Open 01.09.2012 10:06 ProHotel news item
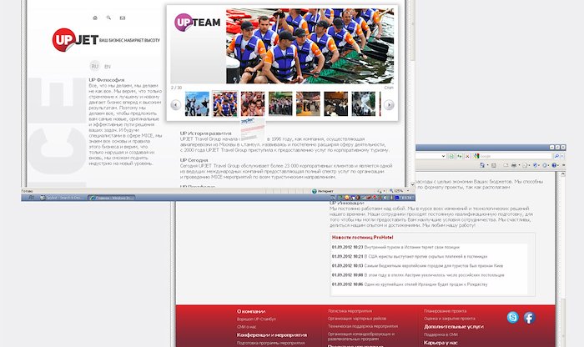The image size is (584, 347). pyautogui.click(x=410, y=284)
